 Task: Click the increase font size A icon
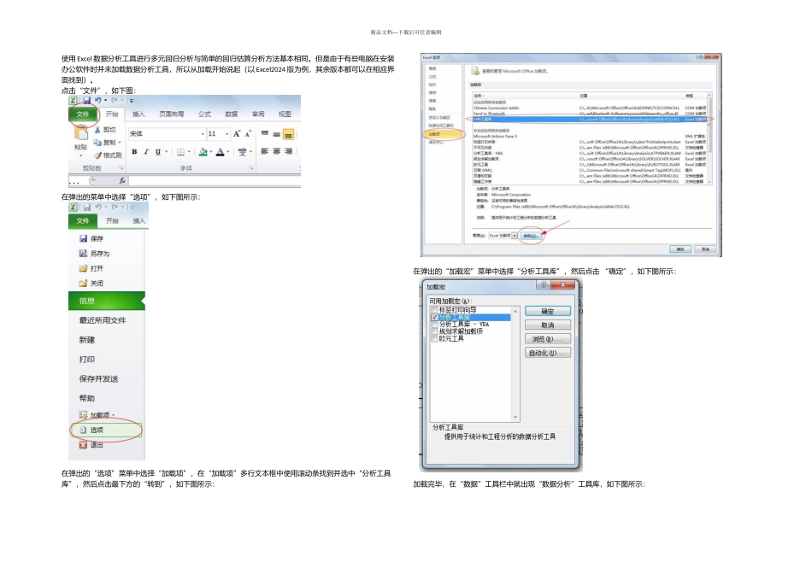(x=237, y=134)
